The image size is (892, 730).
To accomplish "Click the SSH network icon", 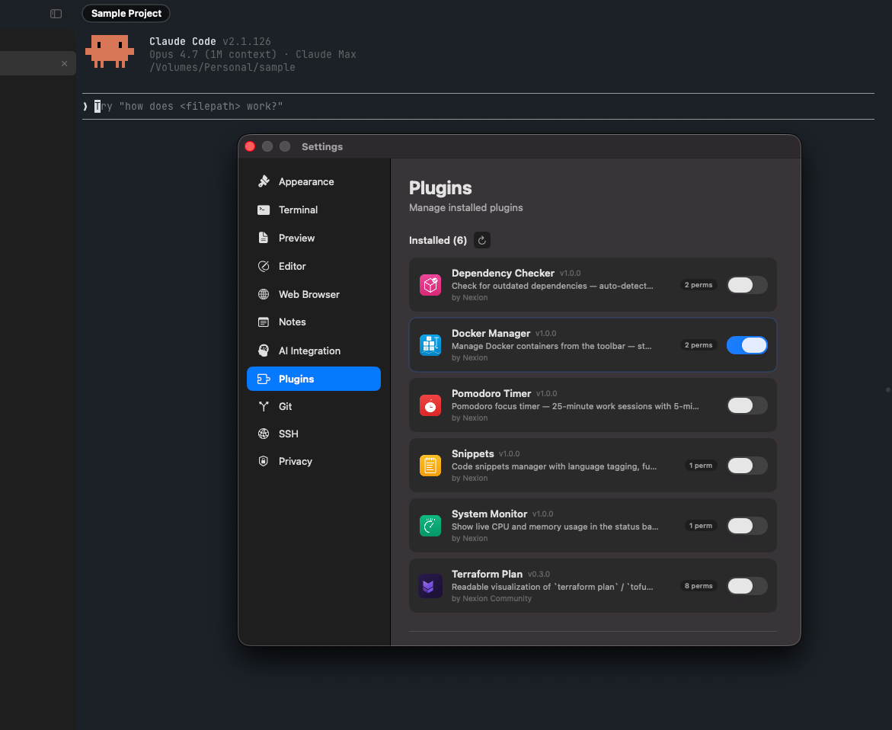I will pos(264,434).
